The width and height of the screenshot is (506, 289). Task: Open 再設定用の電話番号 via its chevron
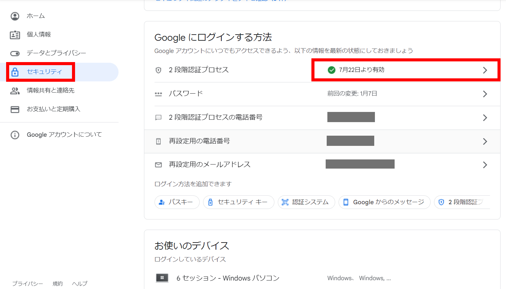[485, 141]
